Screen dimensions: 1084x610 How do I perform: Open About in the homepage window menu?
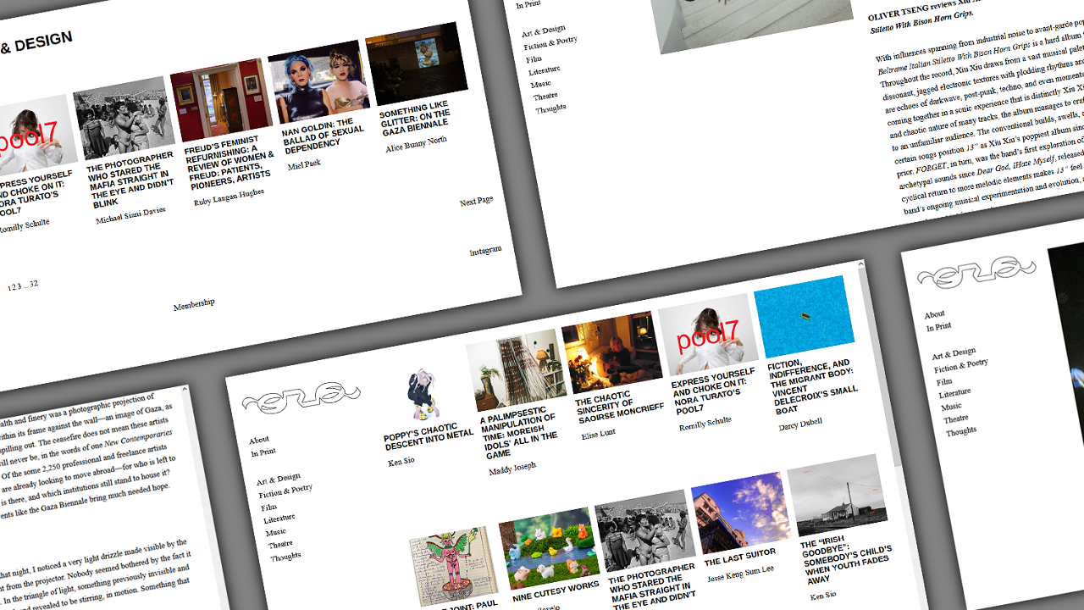click(x=259, y=441)
